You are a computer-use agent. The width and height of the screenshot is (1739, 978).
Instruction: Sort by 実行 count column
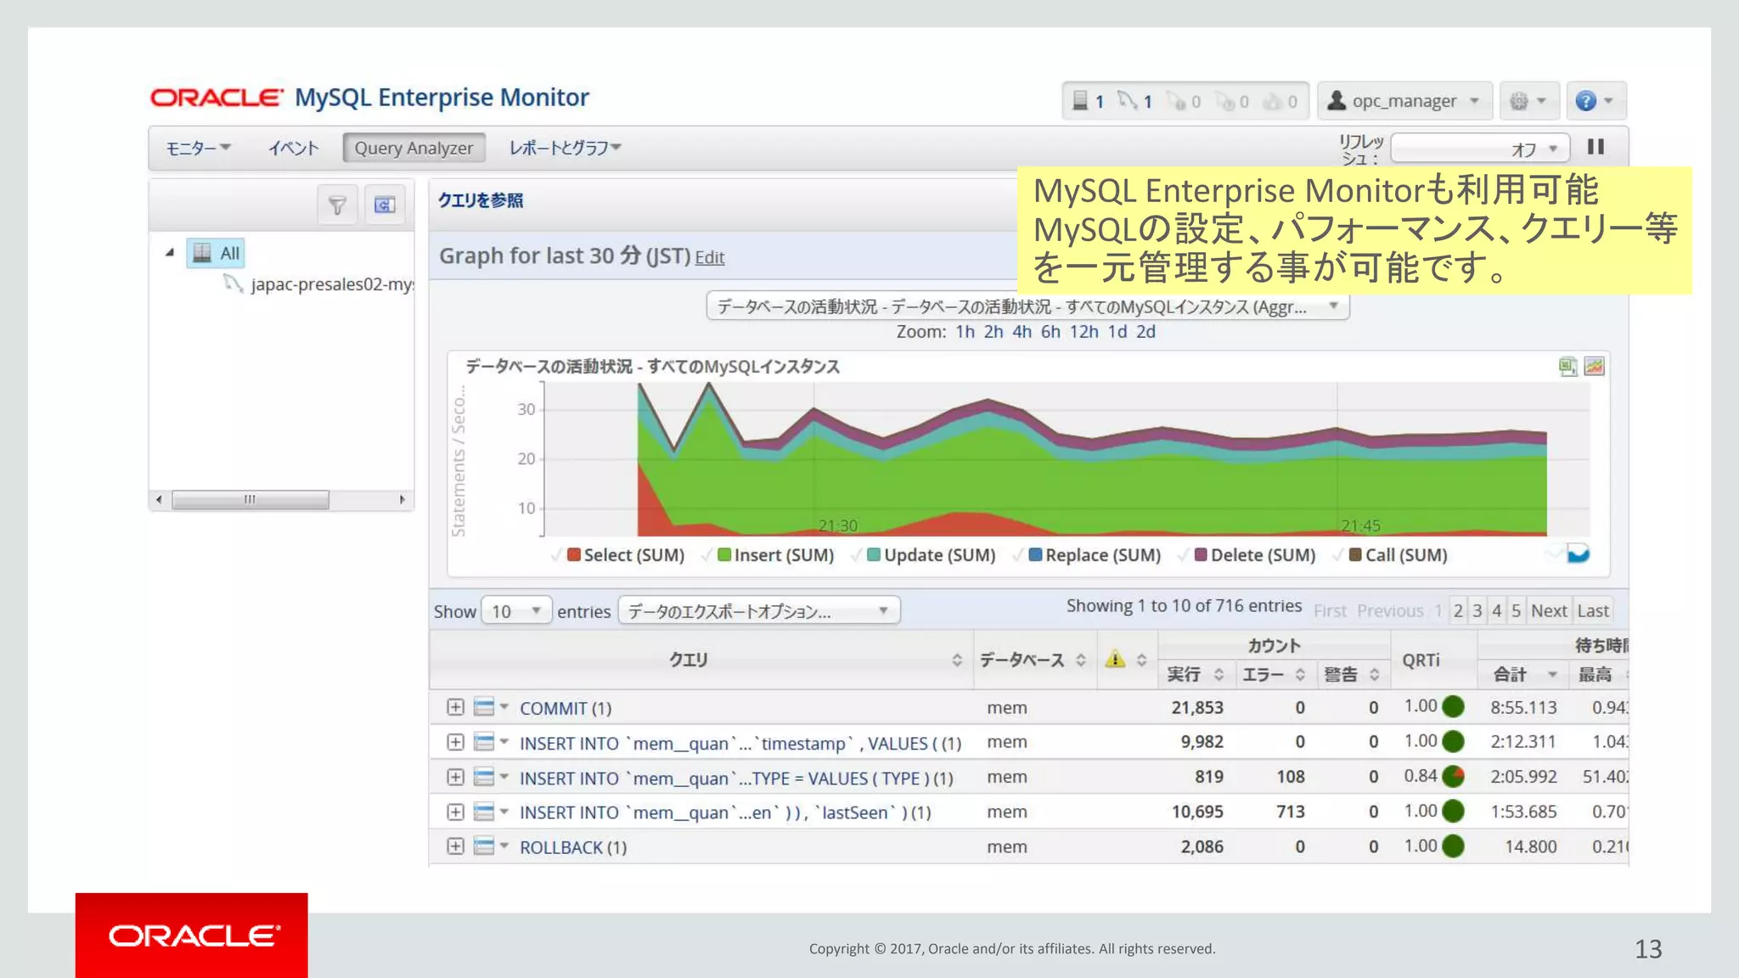coord(1195,674)
